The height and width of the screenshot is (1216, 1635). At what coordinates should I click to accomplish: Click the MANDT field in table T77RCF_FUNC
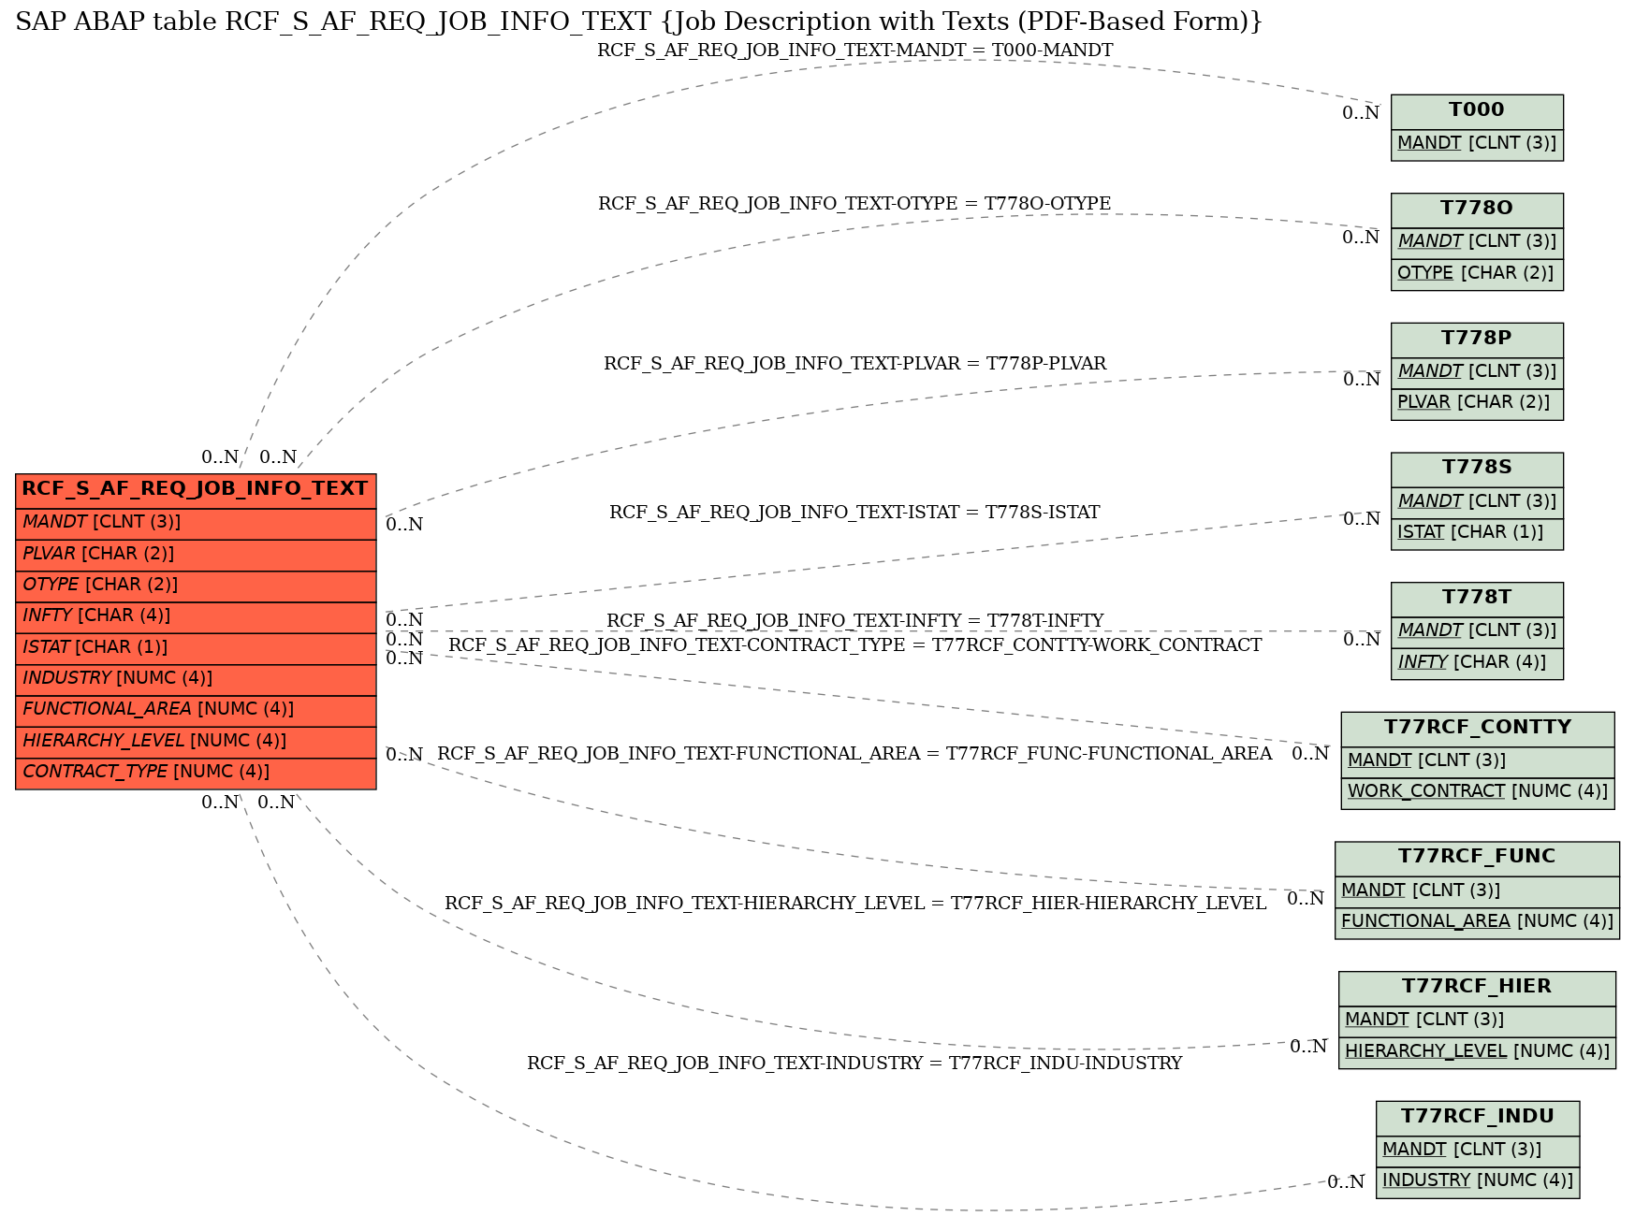1477,891
